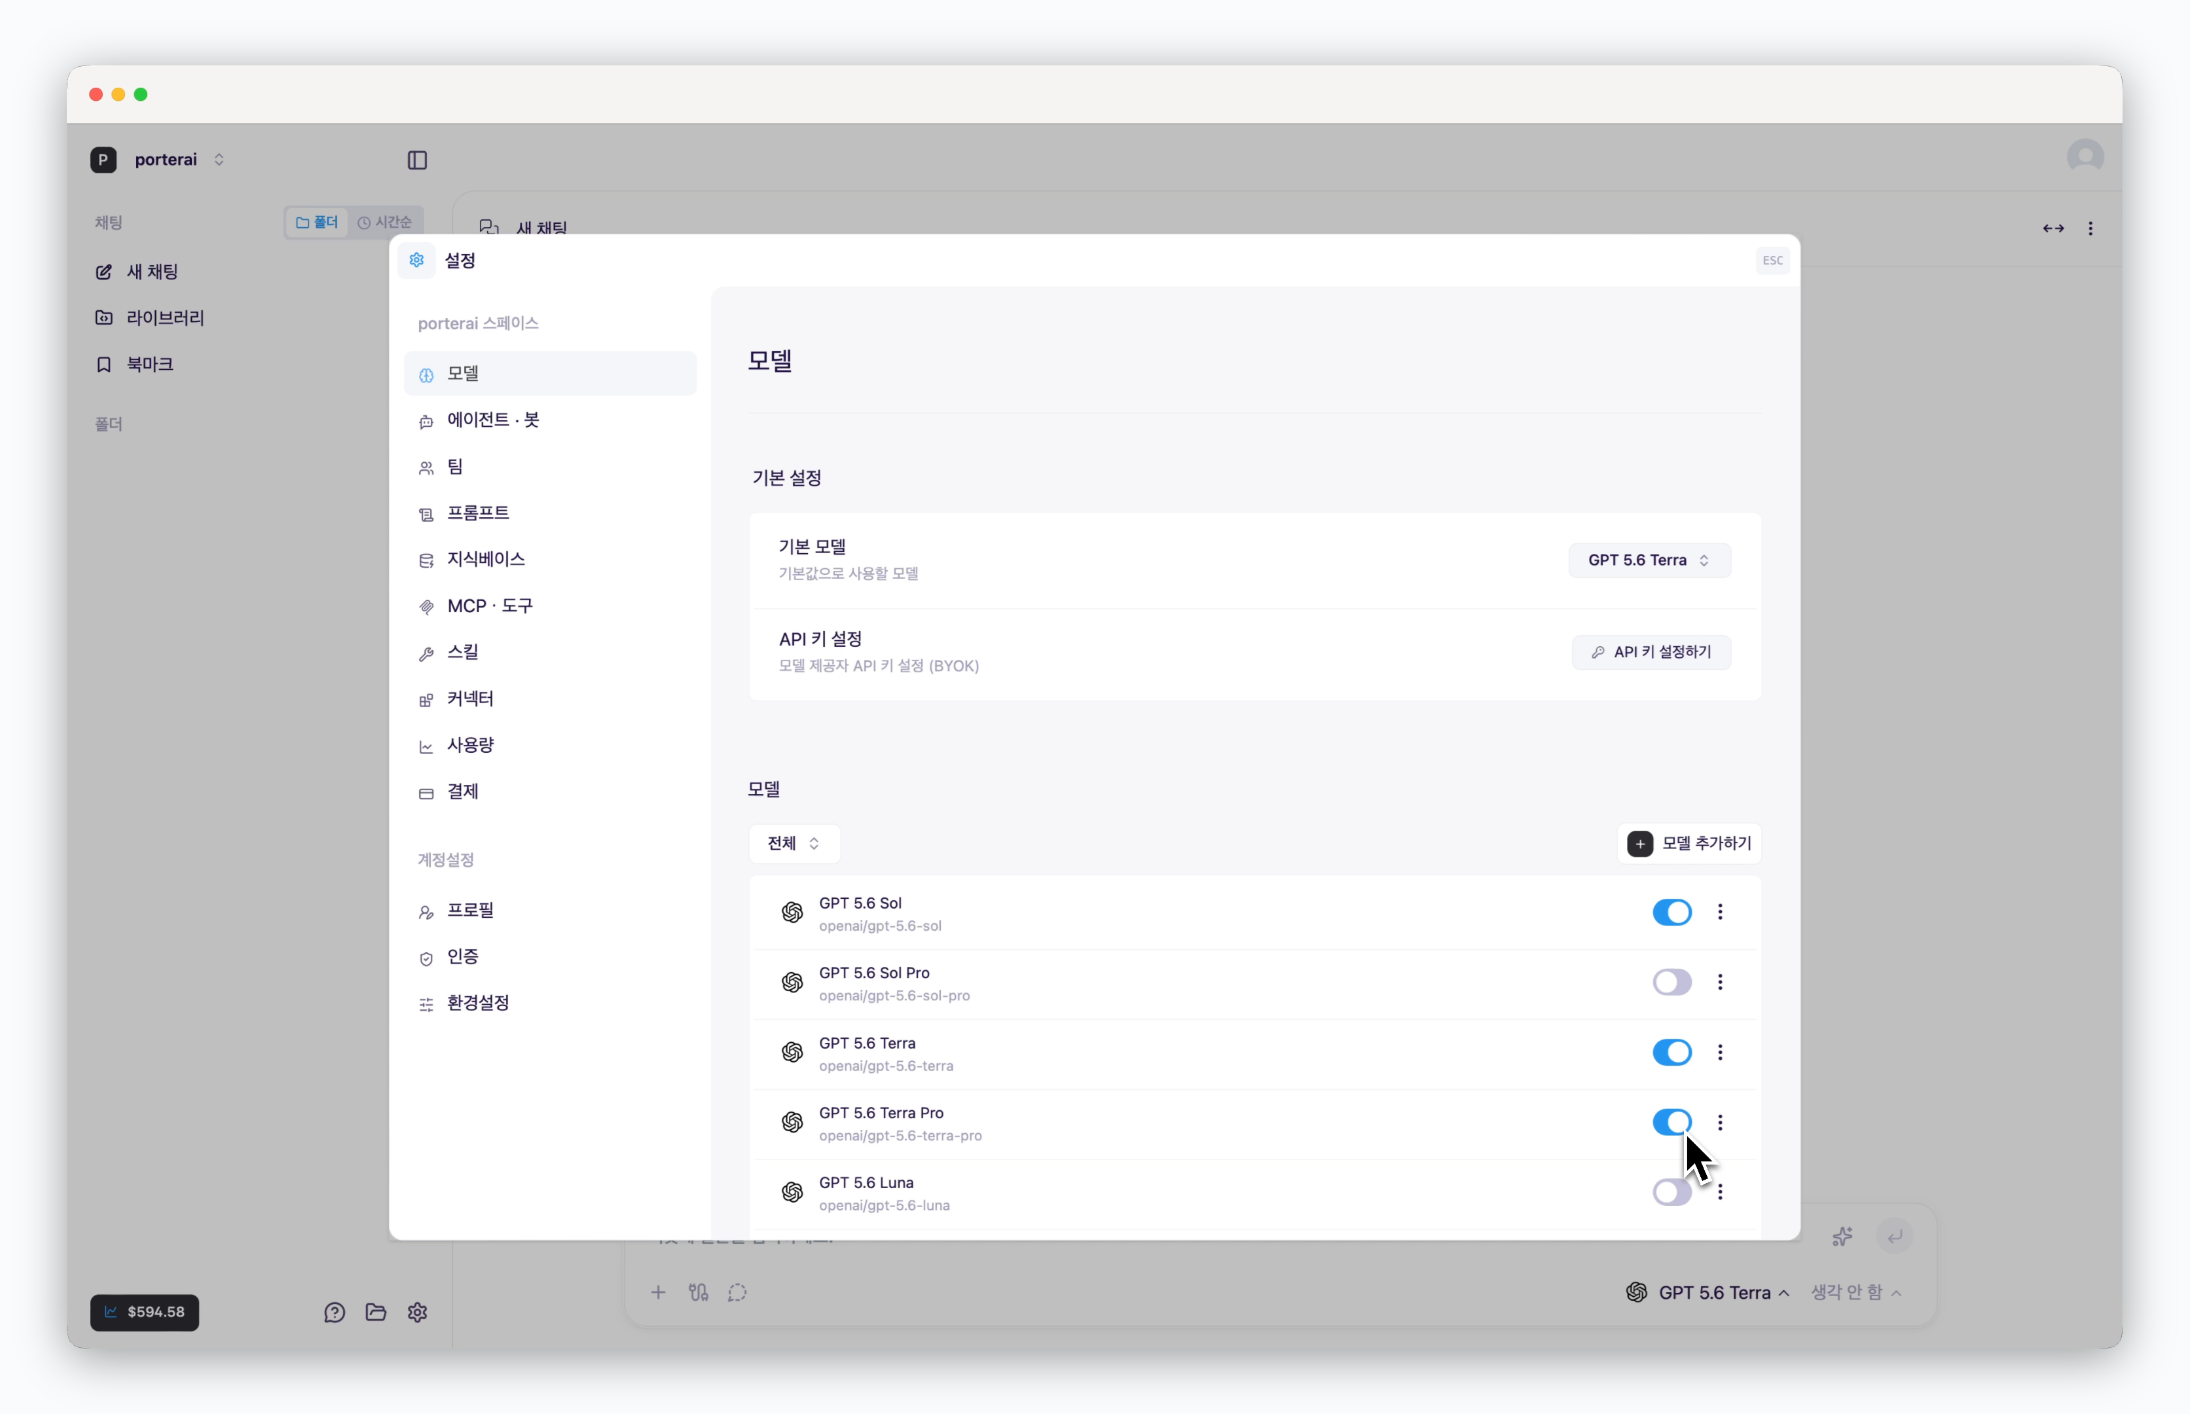
Task: Open 결제 billing settings
Action: [x=550, y=791]
